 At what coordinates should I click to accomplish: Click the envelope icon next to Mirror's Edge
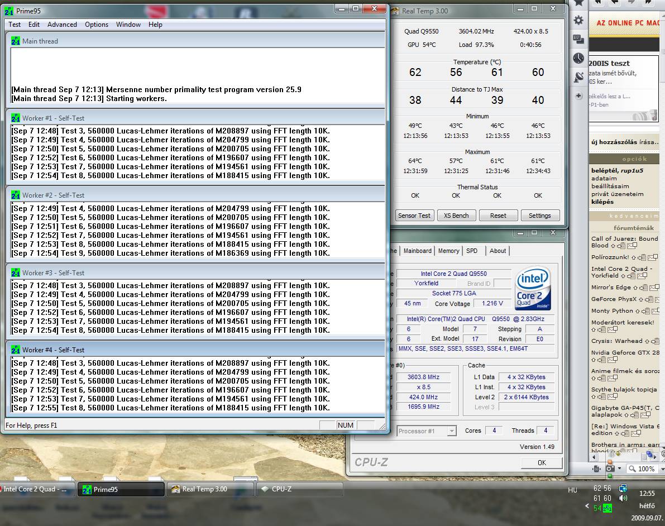coord(655,288)
